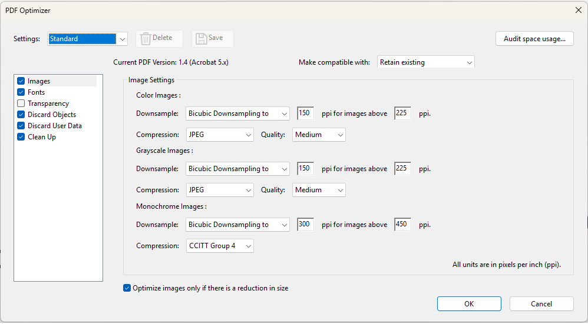Click the trash can Delete icon

pyautogui.click(x=146, y=39)
